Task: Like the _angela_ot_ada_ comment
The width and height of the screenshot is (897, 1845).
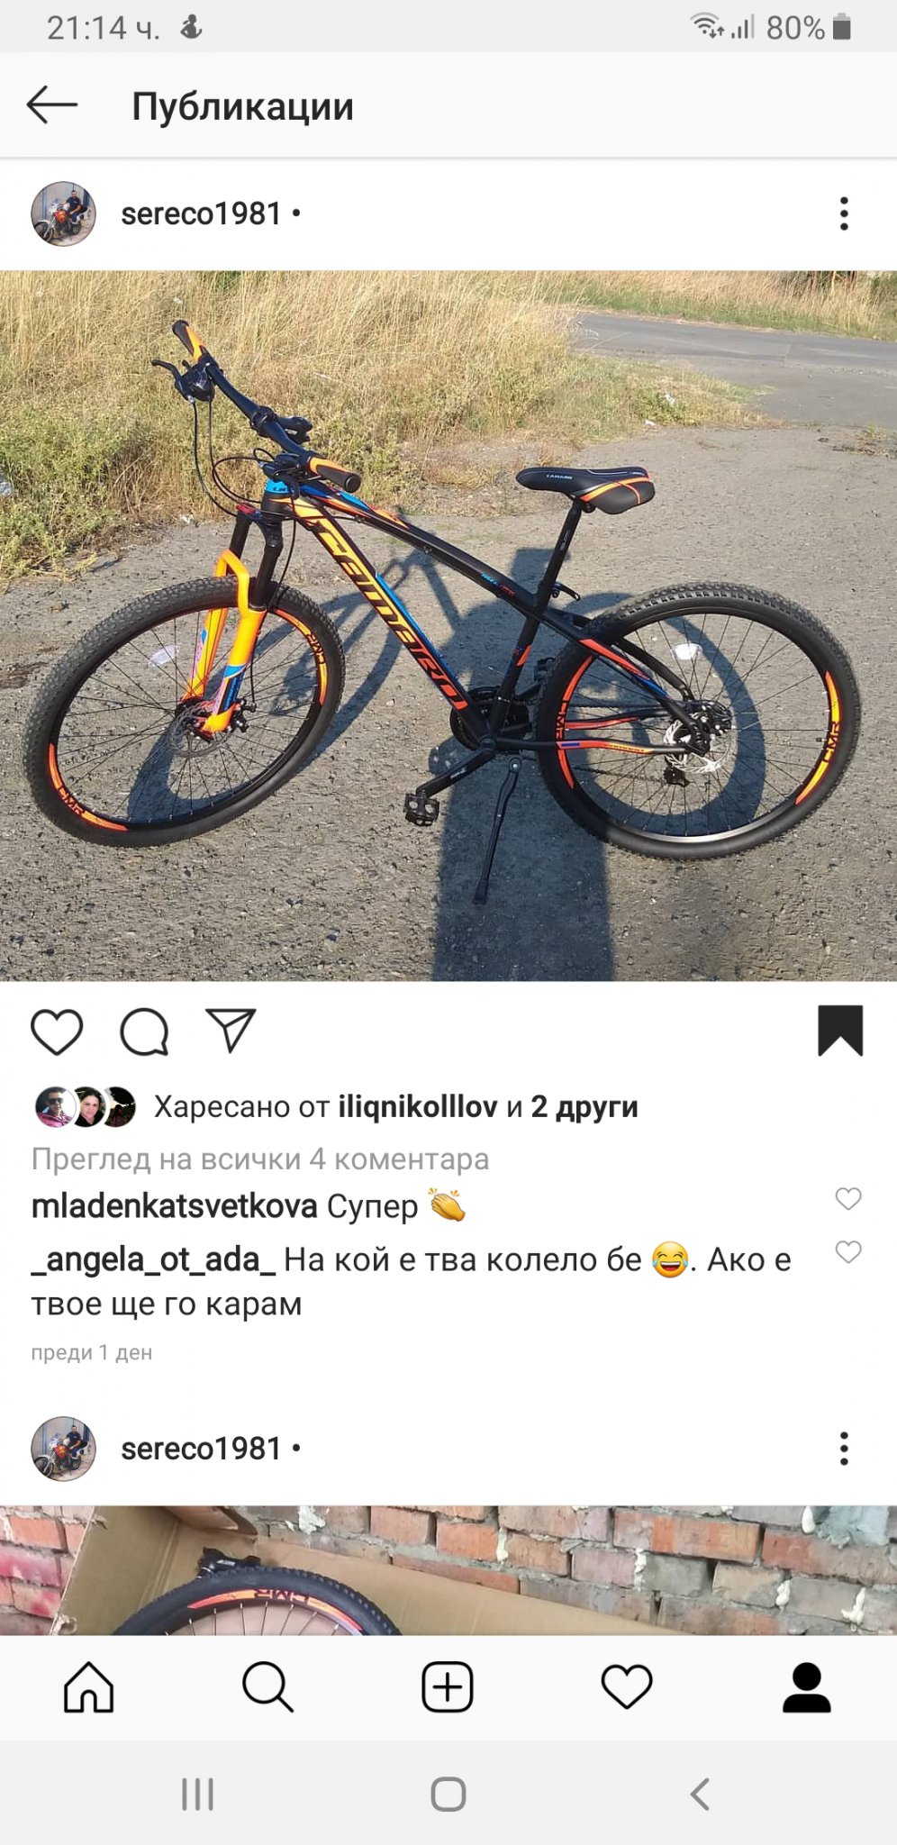Action: [848, 1251]
